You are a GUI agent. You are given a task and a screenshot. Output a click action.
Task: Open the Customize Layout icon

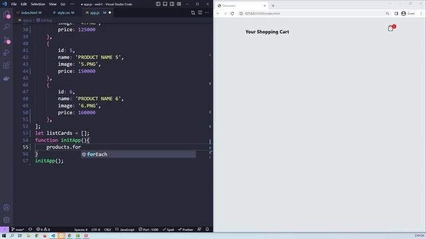[x=179, y=4]
